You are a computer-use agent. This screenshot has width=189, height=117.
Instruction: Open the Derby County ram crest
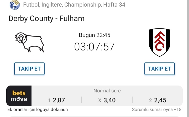29,42
